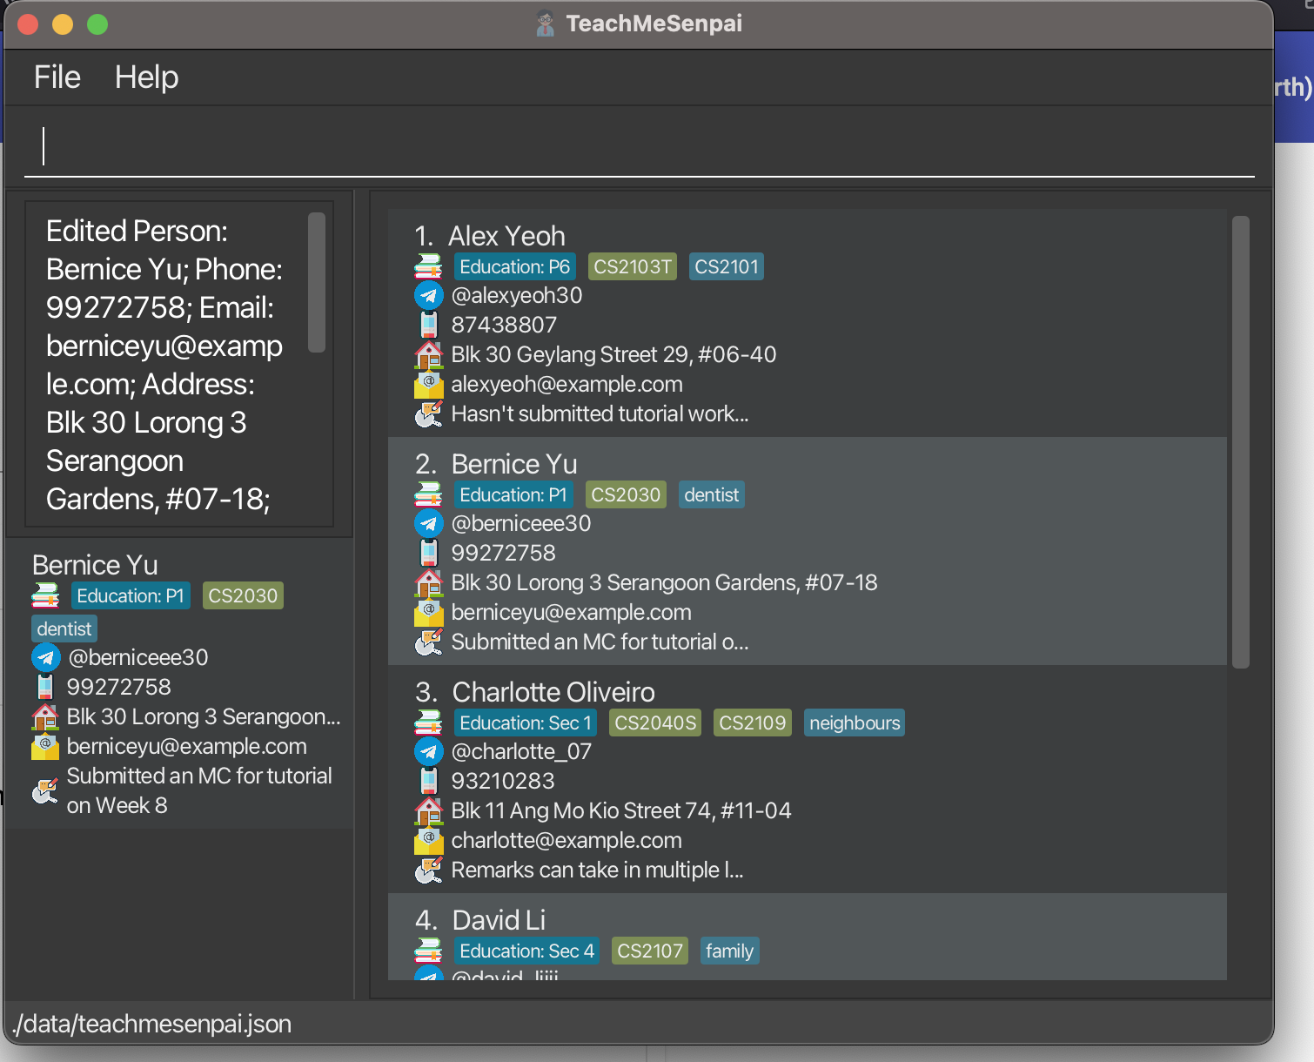Click the house icon in the Bernice Yu detail panel
The width and height of the screenshot is (1314, 1062).
(45, 716)
